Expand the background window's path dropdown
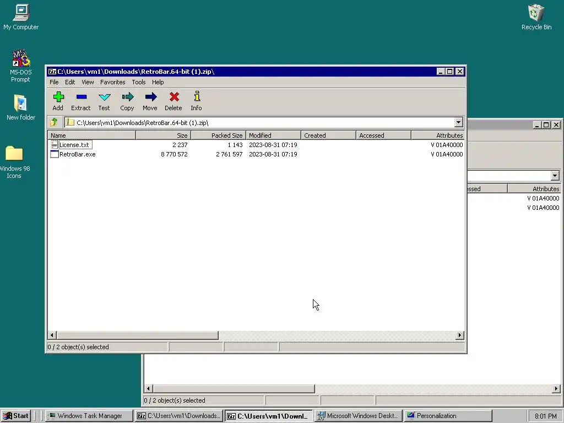The image size is (564, 423). point(555,176)
